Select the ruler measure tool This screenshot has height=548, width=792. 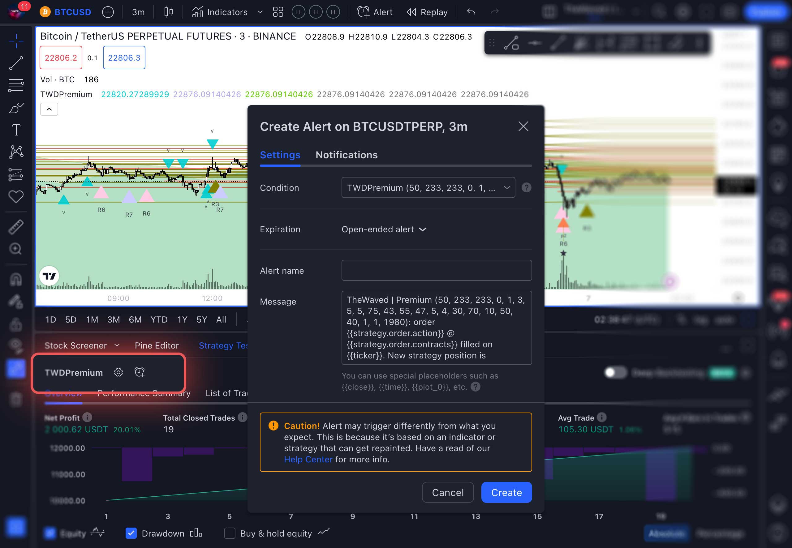point(16,227)
